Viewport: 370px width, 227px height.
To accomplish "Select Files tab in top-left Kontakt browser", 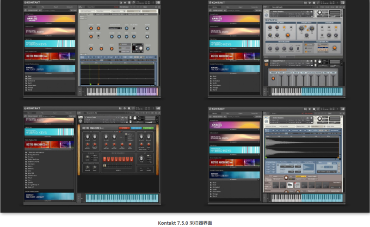I will click(43, 7).
